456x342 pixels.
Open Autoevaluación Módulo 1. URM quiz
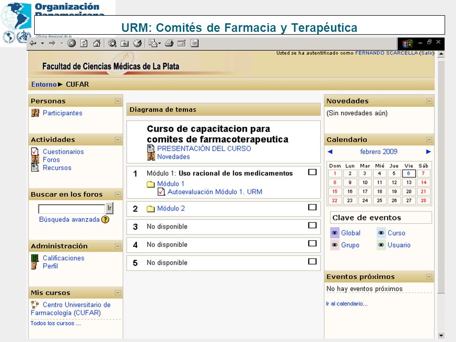point(215,192)
